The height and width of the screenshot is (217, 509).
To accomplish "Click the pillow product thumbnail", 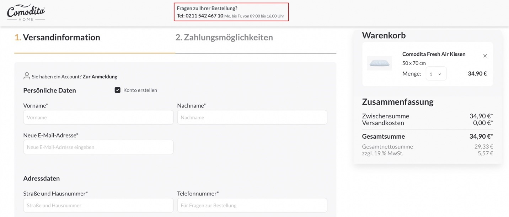I will click(x=379, y=63).
